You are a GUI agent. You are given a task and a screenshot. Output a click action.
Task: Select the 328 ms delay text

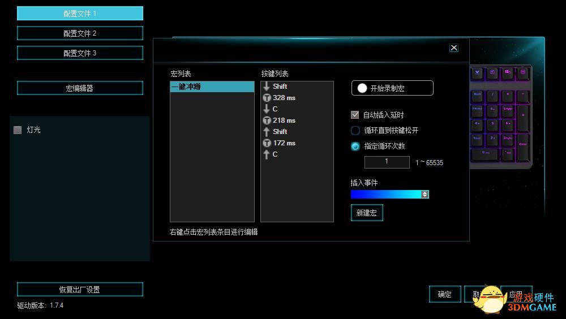(x=284, y=98)
